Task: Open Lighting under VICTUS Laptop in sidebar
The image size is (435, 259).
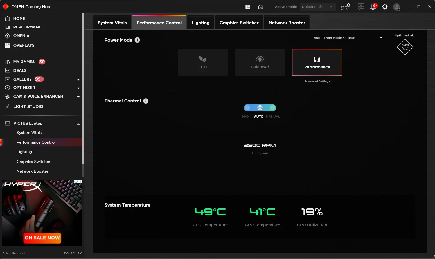Action: tap(24, 152)
